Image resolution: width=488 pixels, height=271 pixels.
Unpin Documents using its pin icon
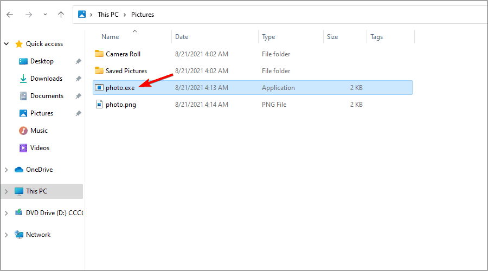[79, 96]
